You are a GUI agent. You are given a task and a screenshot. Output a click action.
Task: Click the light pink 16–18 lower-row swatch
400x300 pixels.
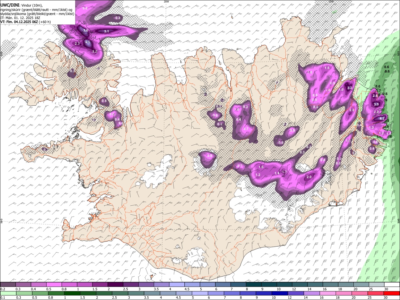coord(327,293)
